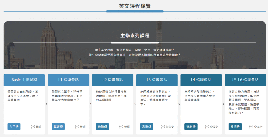Click the 精通級 level badge
This screenshot has height=137, width=268.
(235, 127)
